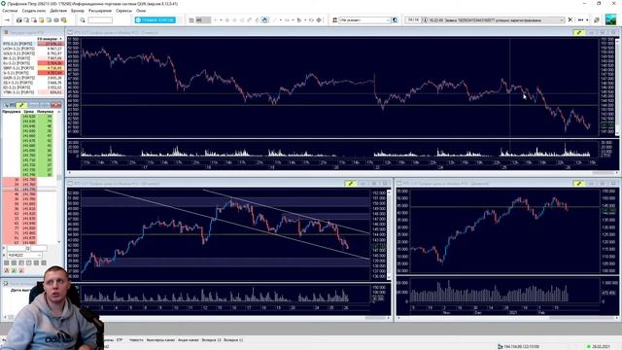The width and height of the screenshot is (622, 350).
Task: Open the Создать окно menu
Action: (34, 11)
